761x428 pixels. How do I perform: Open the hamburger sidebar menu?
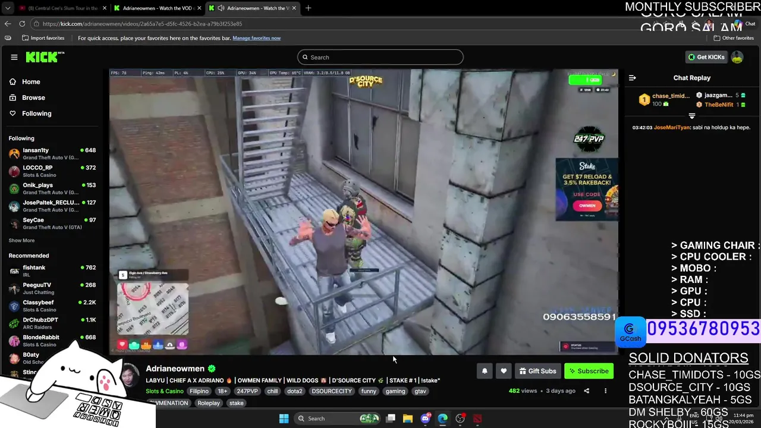(x=14, y=57)
